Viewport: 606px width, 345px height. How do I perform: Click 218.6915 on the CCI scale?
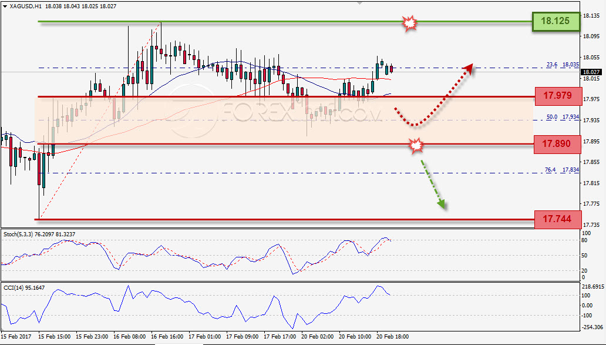click(592, 287)
